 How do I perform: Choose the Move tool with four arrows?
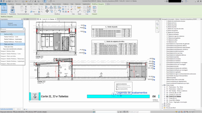[x=47, y=11]
